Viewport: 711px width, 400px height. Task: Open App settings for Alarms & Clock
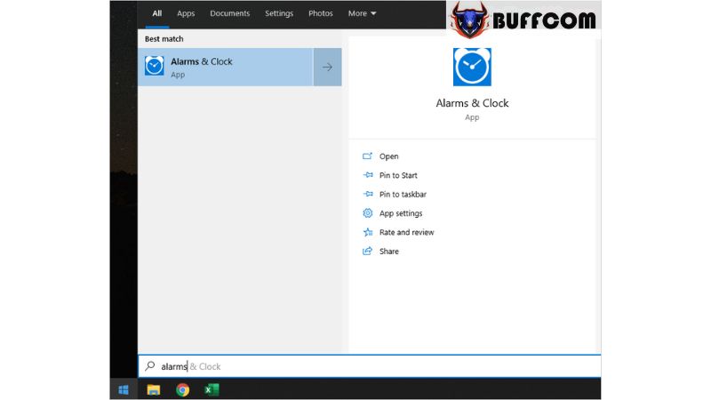[x=401, y=213]
